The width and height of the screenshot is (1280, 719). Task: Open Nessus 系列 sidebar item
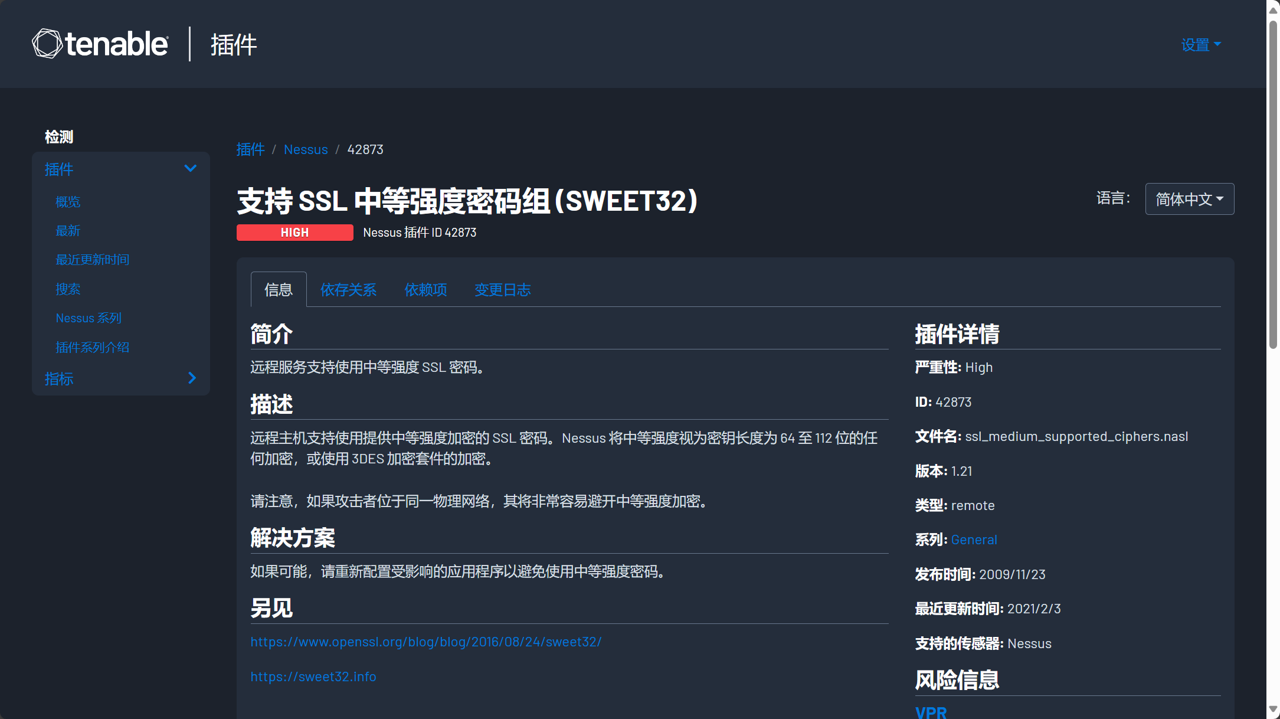tap(89, 318)
